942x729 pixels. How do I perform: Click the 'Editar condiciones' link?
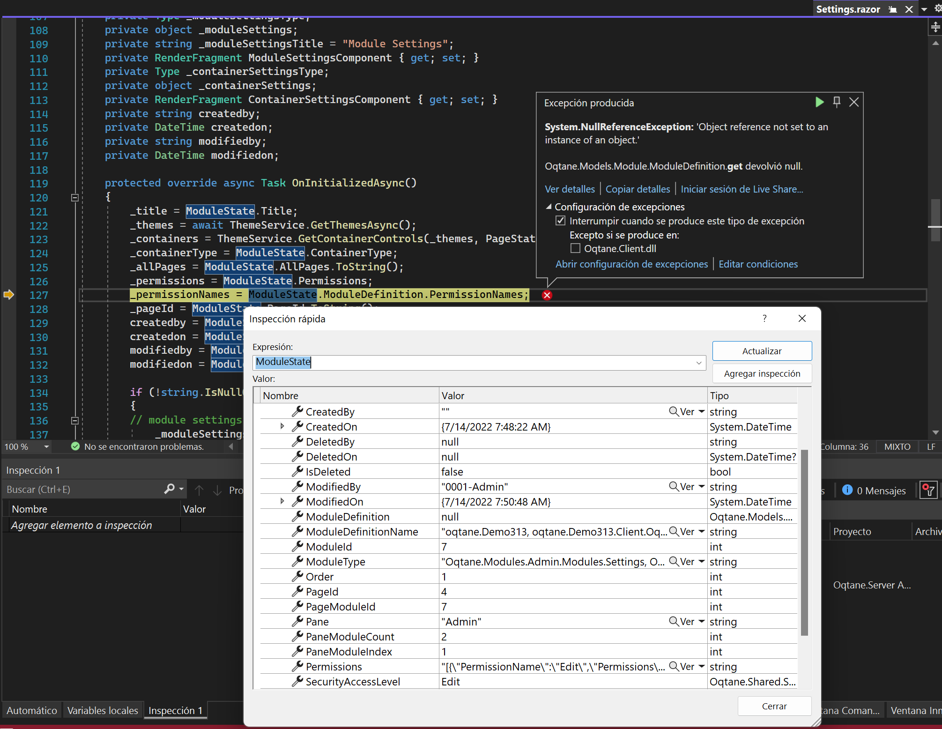pos(758,264)
